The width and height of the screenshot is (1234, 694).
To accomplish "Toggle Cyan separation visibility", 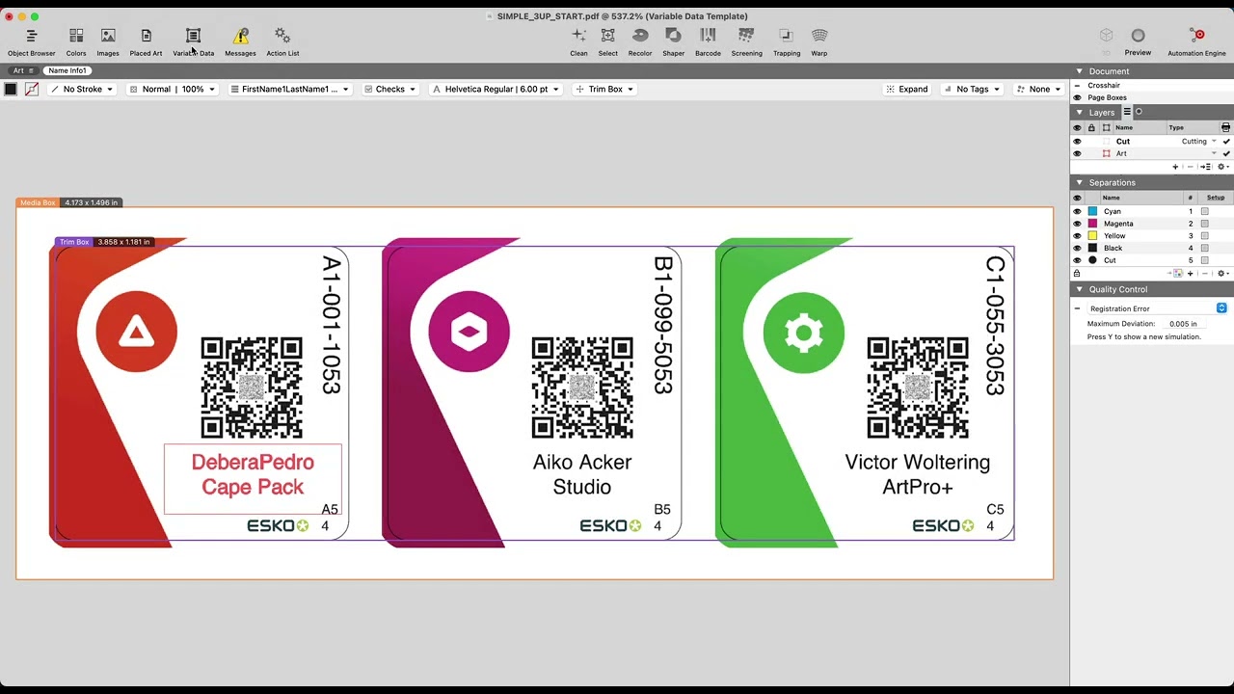I will pyautogui.click(x=1077, y=211).
